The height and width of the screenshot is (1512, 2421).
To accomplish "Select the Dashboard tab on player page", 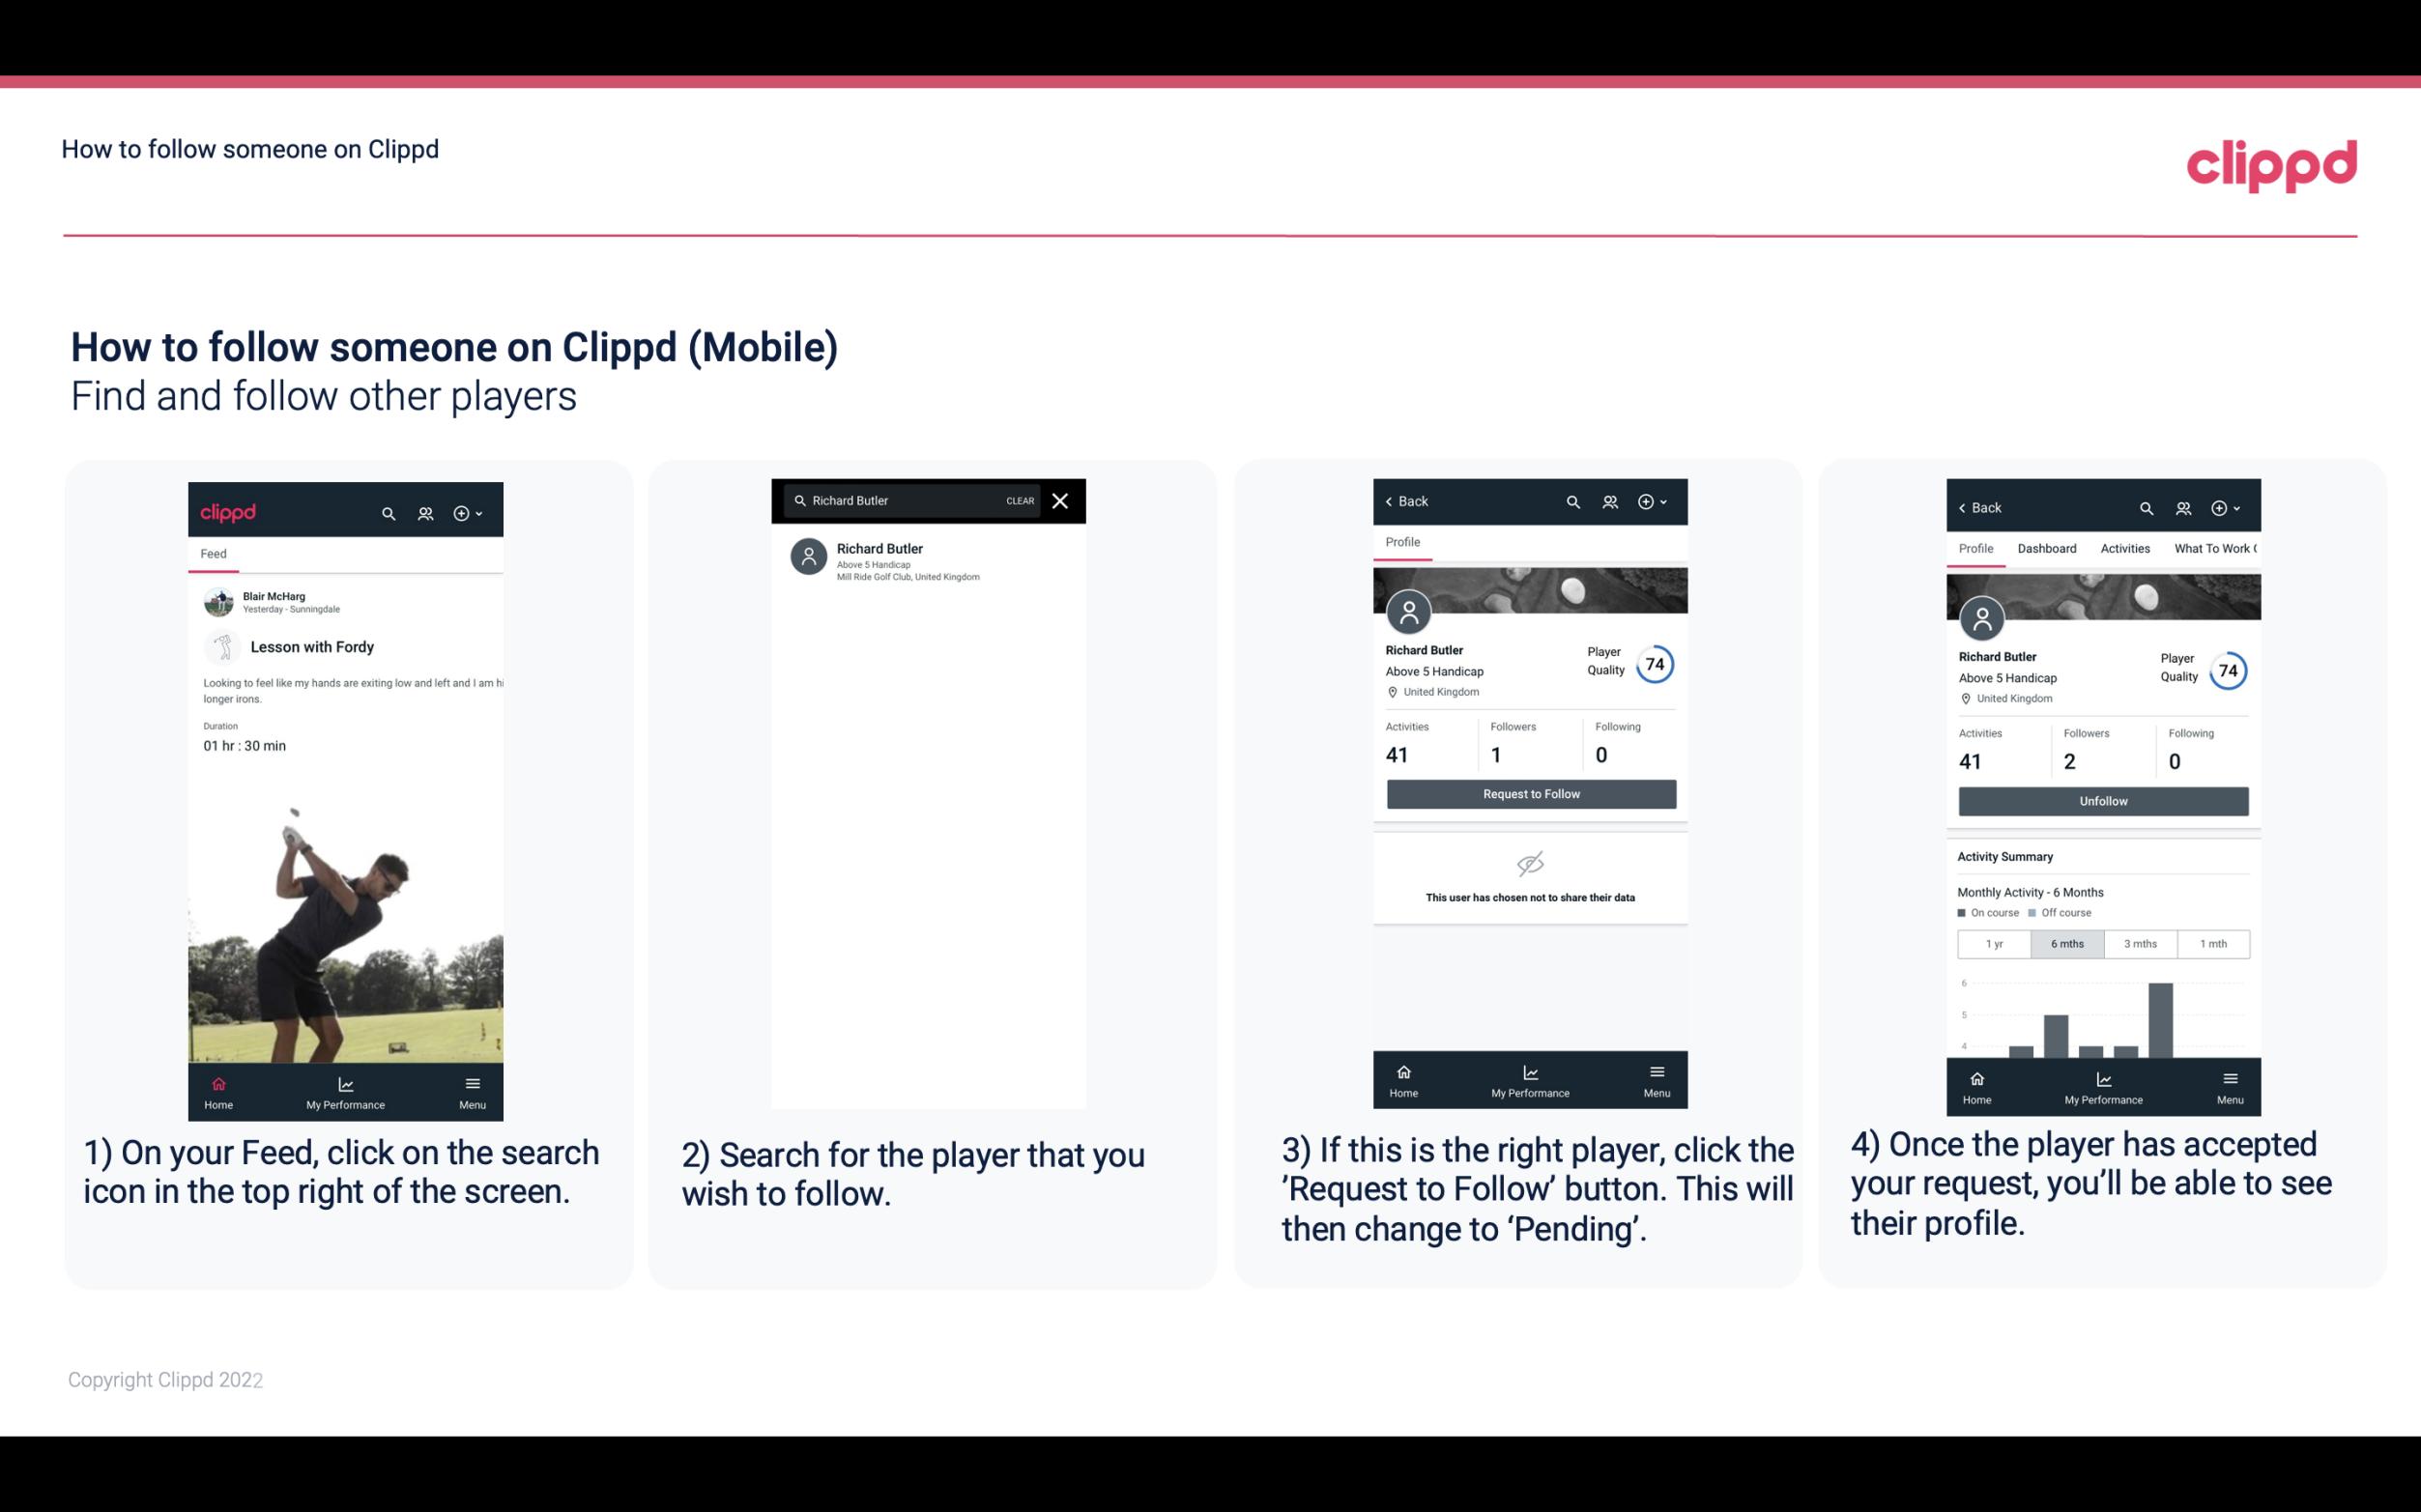I will [x=2048, y=547].
